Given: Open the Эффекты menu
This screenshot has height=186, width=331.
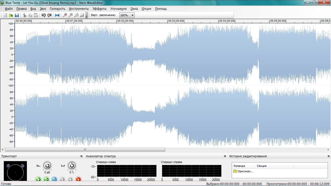Looking at the screenshot, I should (x=99, y=9).
